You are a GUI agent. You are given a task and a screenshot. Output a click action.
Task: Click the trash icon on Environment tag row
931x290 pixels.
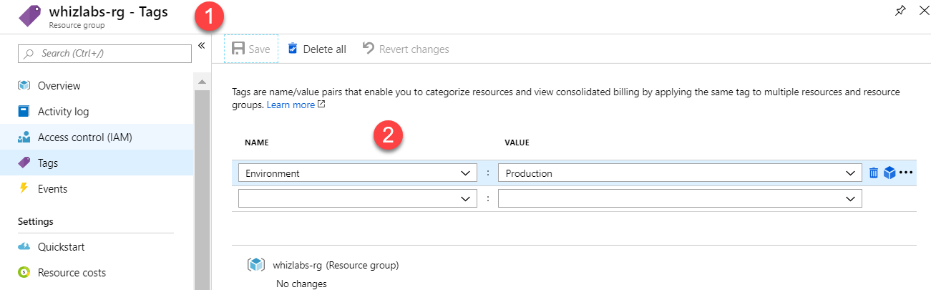click(x=874, y=173)
